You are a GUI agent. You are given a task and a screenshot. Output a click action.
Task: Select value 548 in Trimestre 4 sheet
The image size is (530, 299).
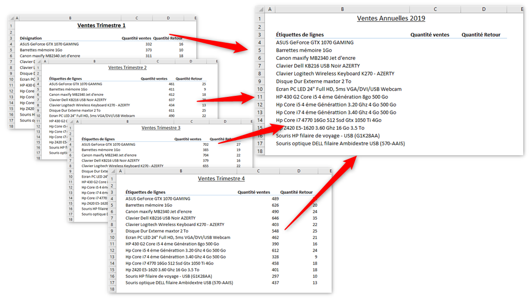(275, 231)
